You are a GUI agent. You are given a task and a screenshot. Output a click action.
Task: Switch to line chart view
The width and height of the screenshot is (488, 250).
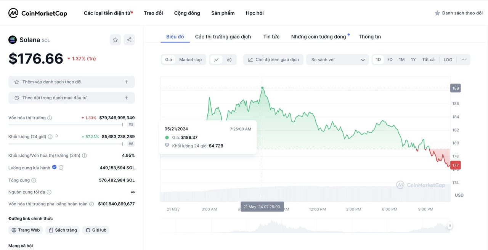[x=217, y=59]
